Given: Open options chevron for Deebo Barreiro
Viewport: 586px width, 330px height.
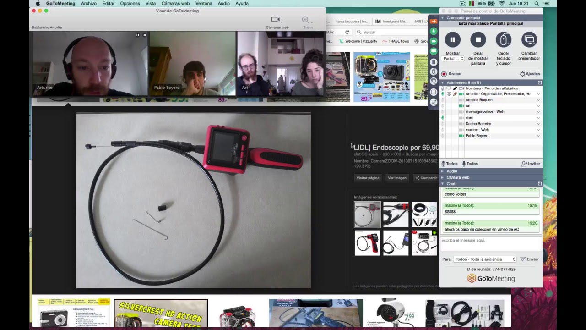Looking at the screenshot, I should tap(538, 124).
